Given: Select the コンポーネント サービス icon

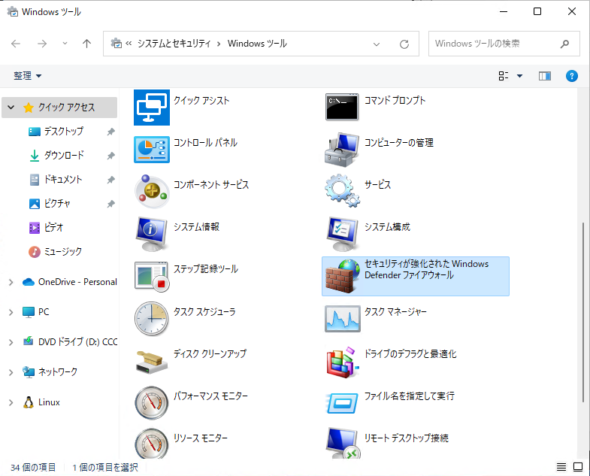Looking at the screenshot, I should (152, 191).
